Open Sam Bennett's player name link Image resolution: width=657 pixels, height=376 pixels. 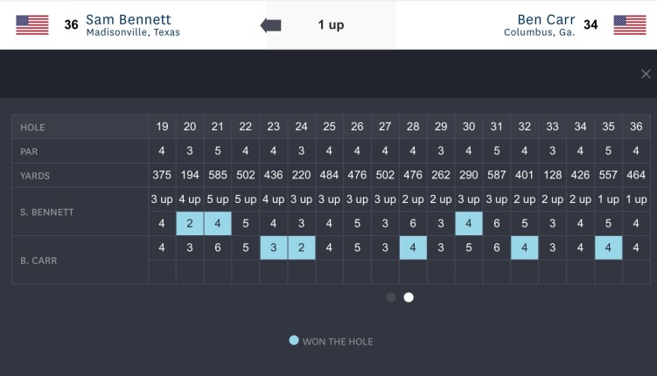[129, 19]
